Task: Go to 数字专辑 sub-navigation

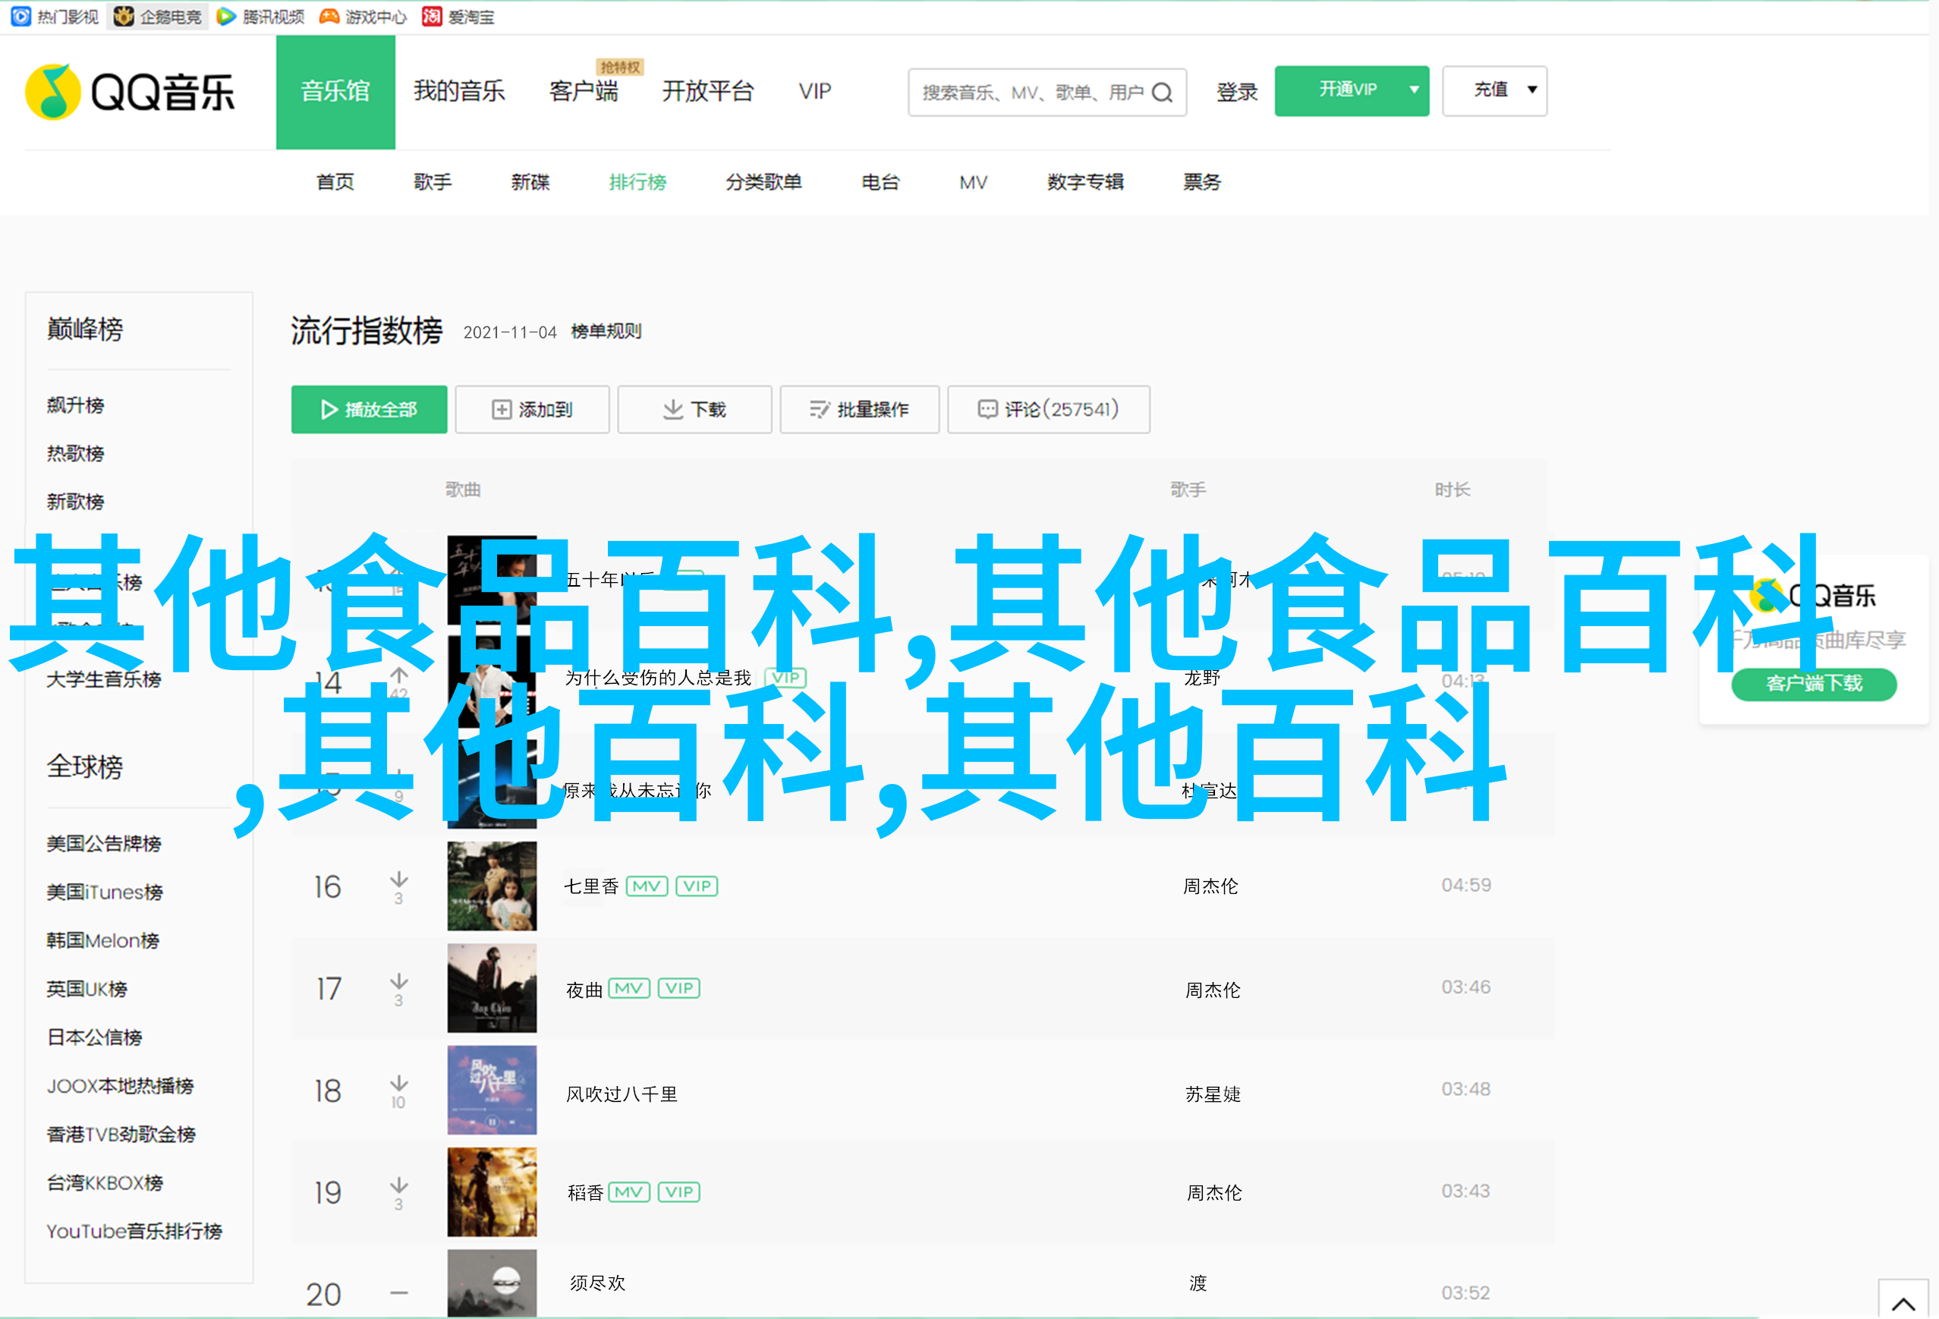Action: [1085, 182]
